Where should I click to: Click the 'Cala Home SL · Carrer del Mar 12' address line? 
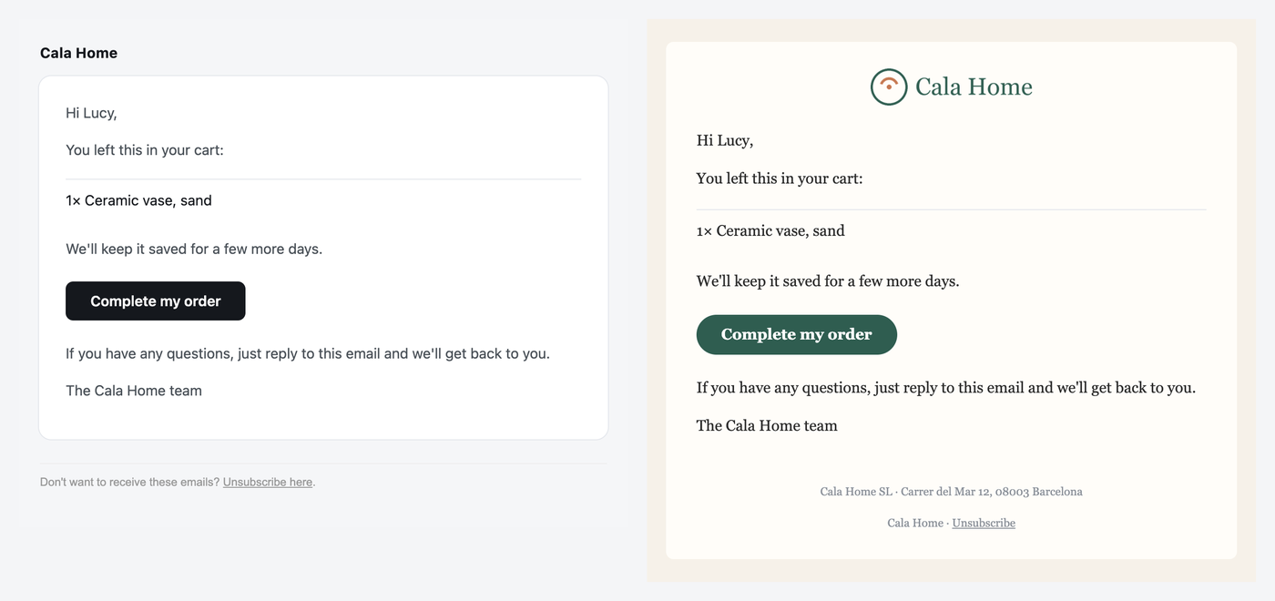pyautogui.click(x=951, y=492)
